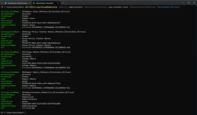
Task: Click CN=Administrators,CN=Builtin distinguished name
Action: [x=48, y=92]
